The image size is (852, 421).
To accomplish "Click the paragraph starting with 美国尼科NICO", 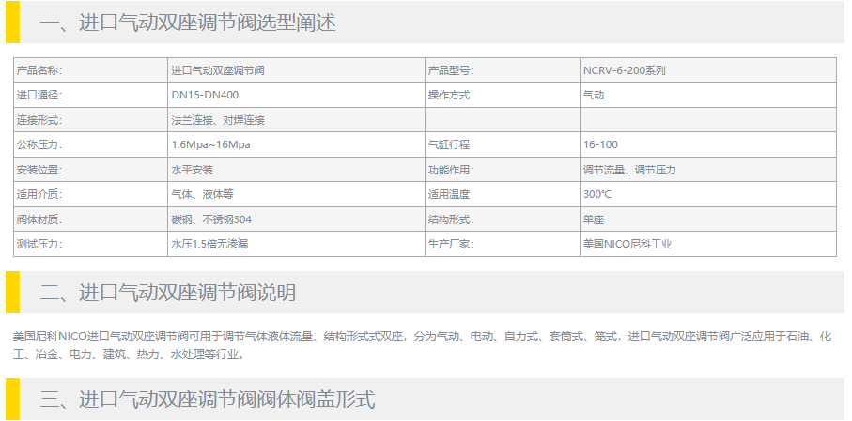I will (x=423, y=344).
